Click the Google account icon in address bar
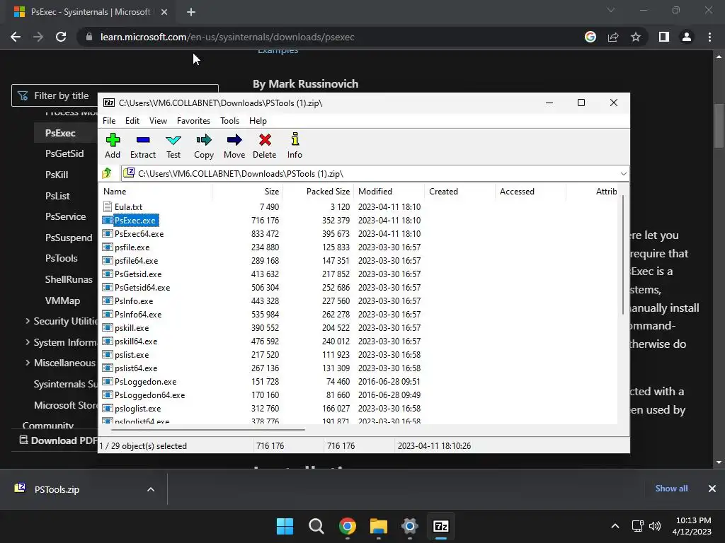725x543 pixels. click(x=590, y=37)
